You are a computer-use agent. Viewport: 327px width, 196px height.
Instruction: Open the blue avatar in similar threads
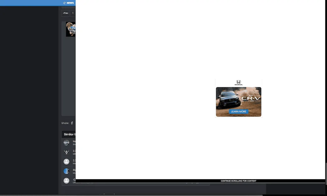point(66,171)
